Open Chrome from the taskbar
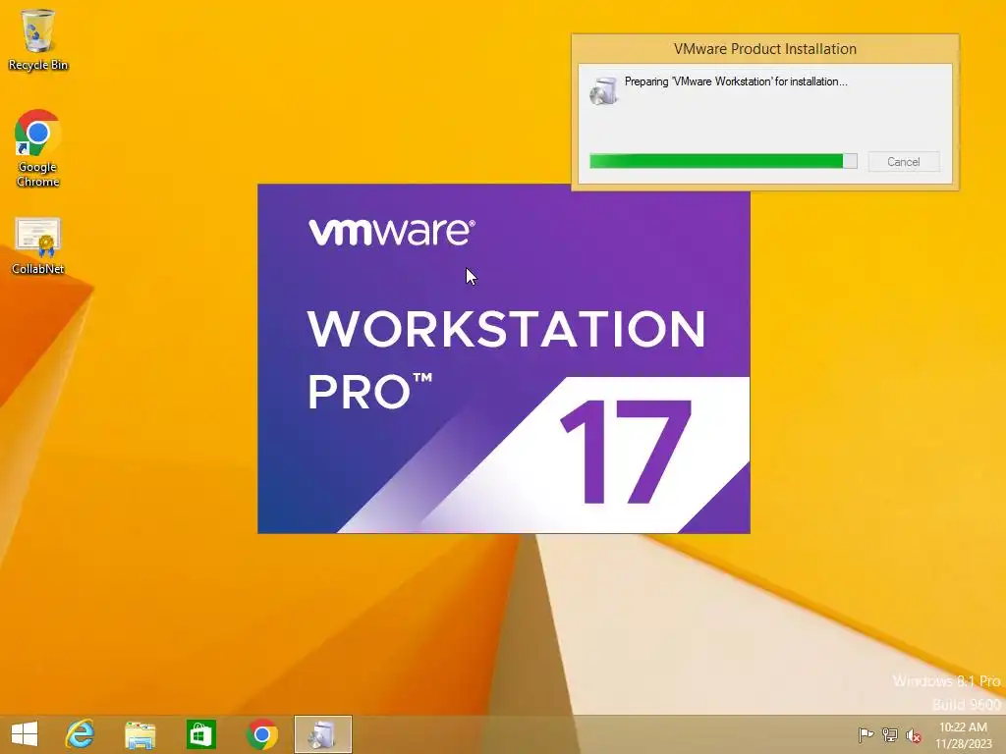Screen dimensions: 1006x754 click(261, 734)
